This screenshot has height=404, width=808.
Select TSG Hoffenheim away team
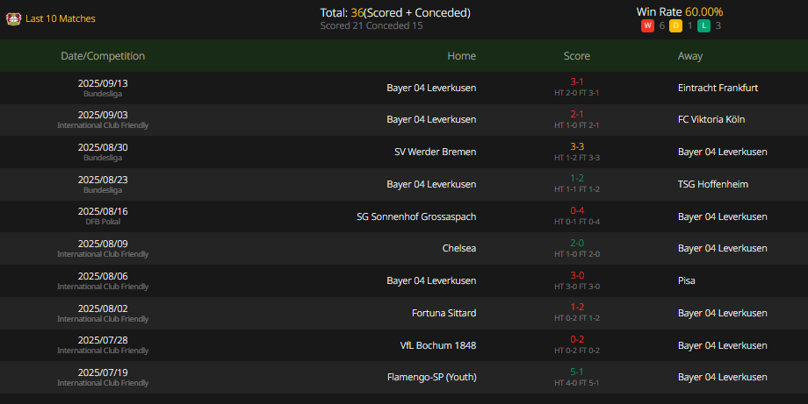(713, 184)
